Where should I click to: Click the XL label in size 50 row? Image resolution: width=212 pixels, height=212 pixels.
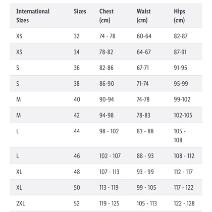click(19, 188)
